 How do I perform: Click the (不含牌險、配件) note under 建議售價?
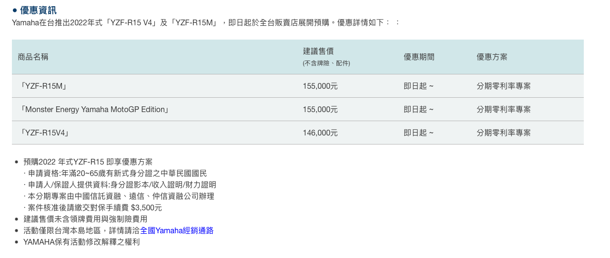coord(326,63)
